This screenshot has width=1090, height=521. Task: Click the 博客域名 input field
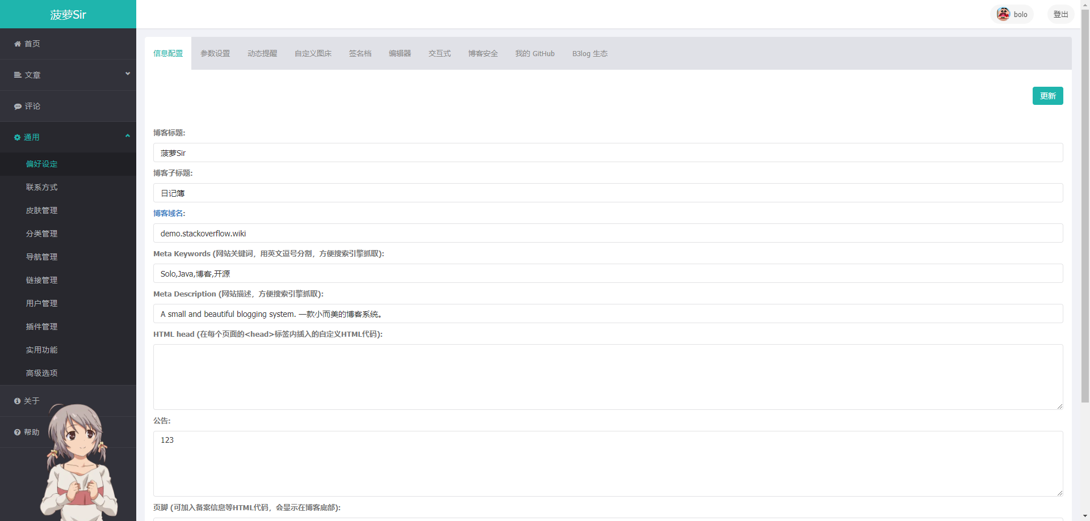[608, 233]
